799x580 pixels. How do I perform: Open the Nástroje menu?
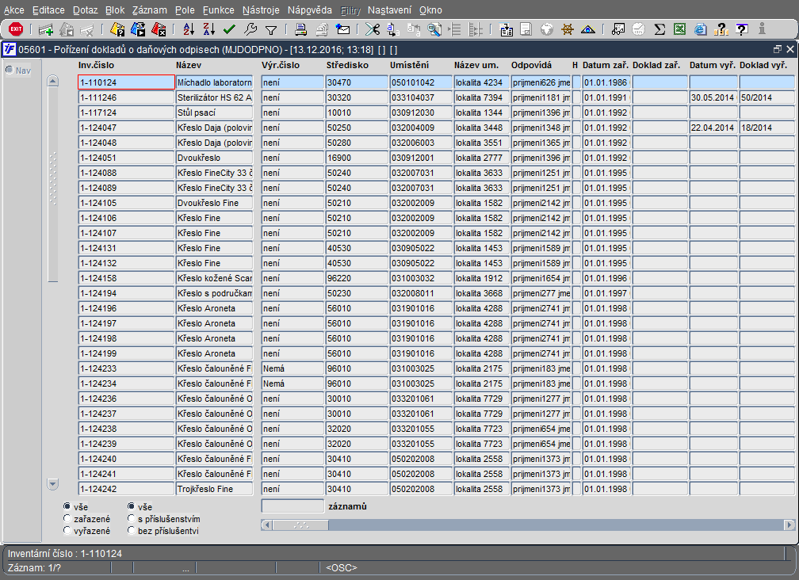pos(258,10)
